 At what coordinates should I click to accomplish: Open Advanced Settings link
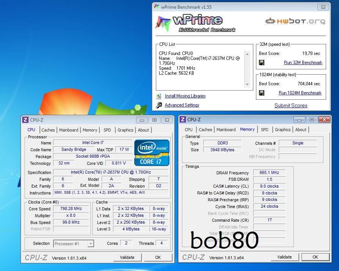(182, 105)
